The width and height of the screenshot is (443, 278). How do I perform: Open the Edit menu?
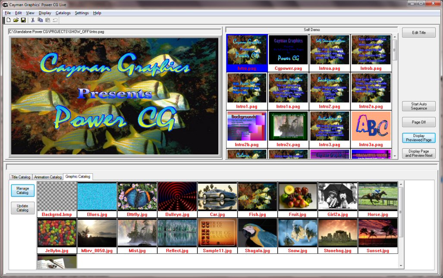(x=19, y=13)
